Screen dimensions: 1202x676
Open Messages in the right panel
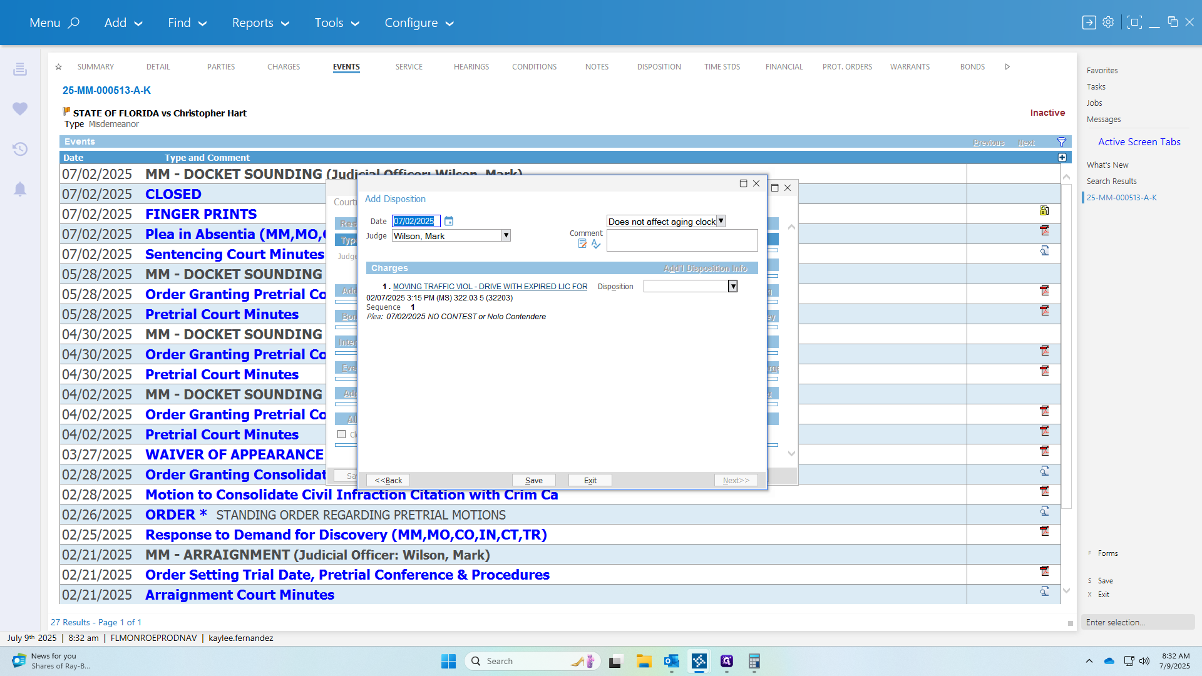[1104, 120]
